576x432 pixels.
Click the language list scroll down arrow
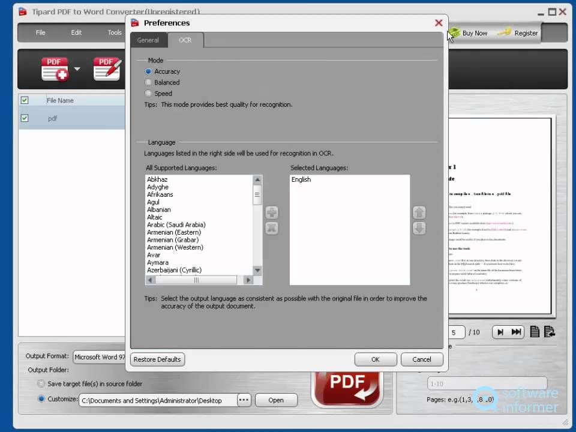(257, 271)
